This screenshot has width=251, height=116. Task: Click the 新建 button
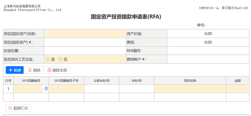point(14,70)
